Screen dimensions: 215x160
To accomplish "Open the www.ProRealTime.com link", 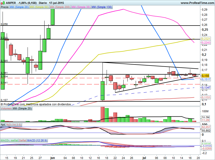I will pos(197,3).
